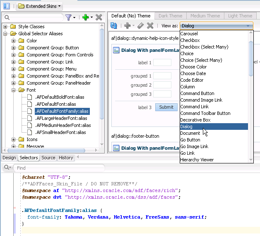Expand Component Group: Menu node
The width and height of the screenshot is (260, 236).
tap(13, 69)
